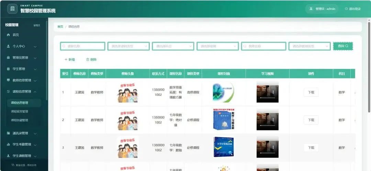Play the video in row 2
371x171 pixels.
(x=267, y=120)
